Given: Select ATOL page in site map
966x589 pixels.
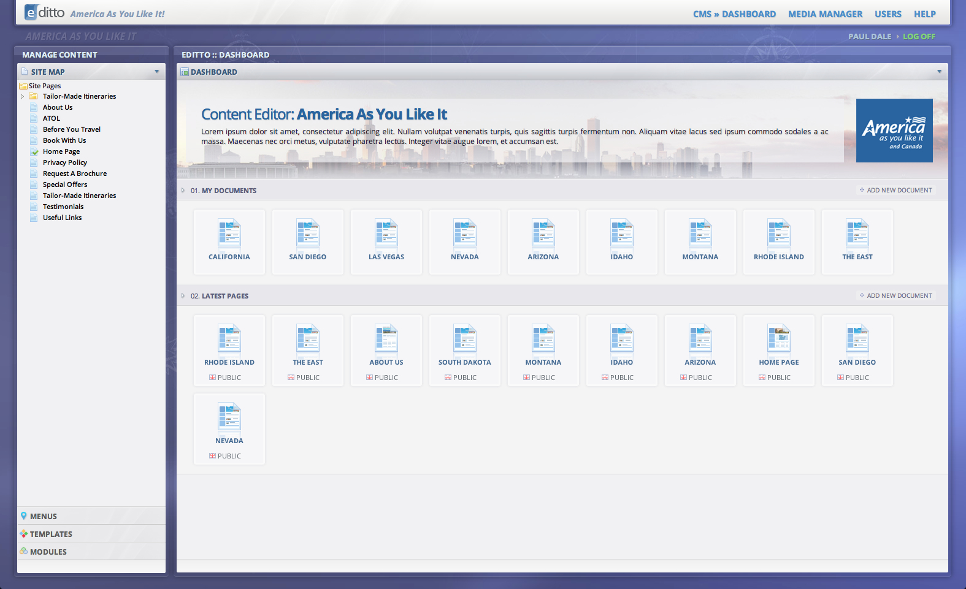Looking at the screenshot, I should pyautogui.click(x=52, y=118).
